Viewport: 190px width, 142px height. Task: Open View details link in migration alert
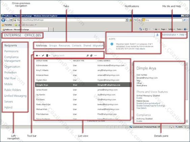140,49
